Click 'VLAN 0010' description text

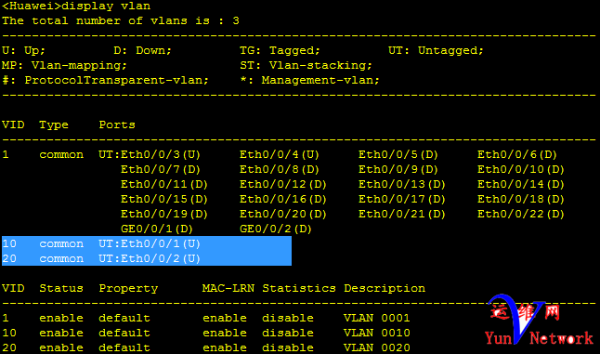376,333
